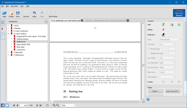Click the Add Image icon
The width and height of the screenshot is (187, 108).
(x=179, y=25)
